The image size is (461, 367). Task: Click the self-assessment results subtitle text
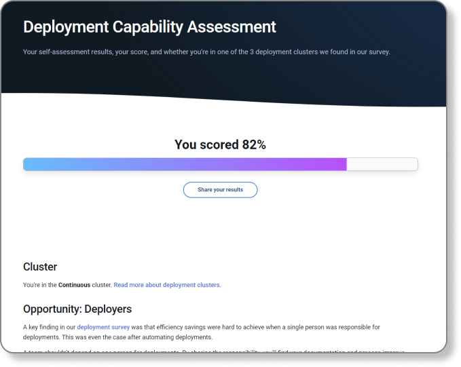click(x=206, y=52)
